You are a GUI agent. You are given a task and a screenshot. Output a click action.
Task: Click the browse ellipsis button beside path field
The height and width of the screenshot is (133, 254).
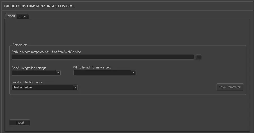pyautogui.click(x=199, y=57)
